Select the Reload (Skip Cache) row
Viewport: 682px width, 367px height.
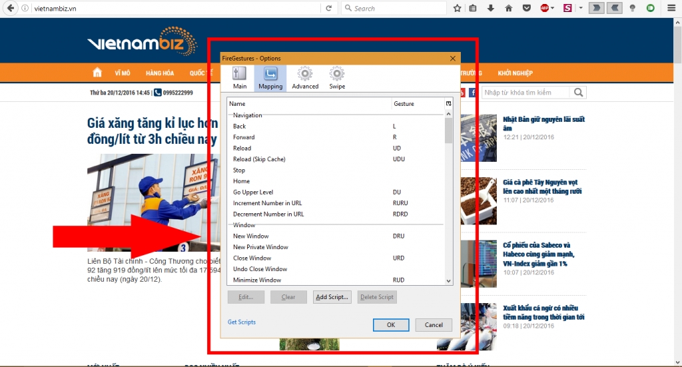pos(336,159)
